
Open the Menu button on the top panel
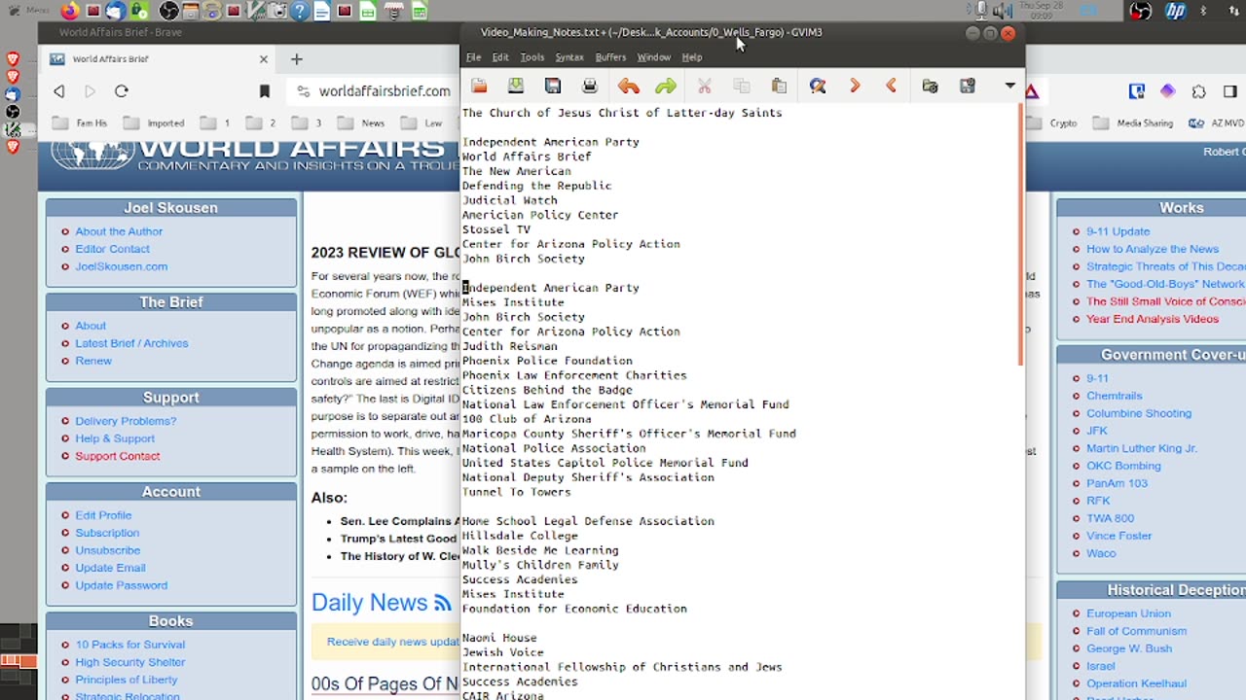tap(26, 11)
